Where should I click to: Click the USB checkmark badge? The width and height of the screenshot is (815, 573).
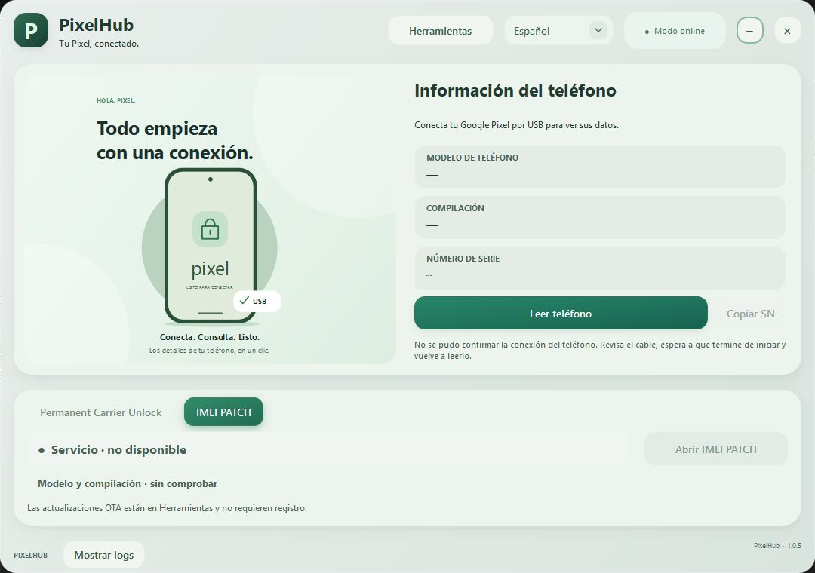[x=257, y=302]
